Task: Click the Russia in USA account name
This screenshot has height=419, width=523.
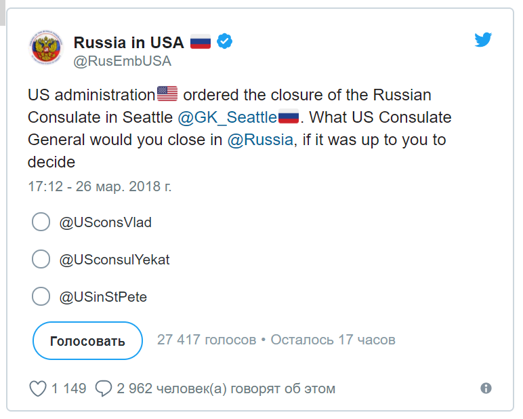Action: coord(129,42)
